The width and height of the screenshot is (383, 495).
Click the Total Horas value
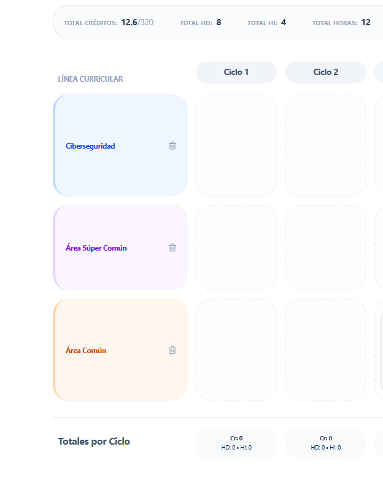click(366, 23)
